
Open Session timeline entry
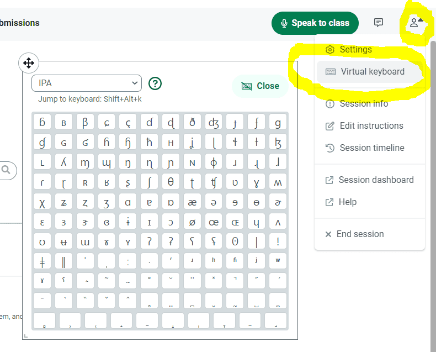(371, 148)
